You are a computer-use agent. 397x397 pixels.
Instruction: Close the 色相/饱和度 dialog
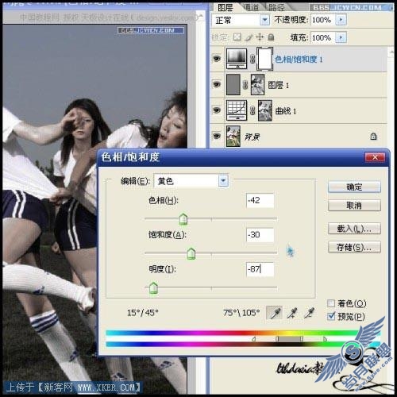[x=375, y=157]
